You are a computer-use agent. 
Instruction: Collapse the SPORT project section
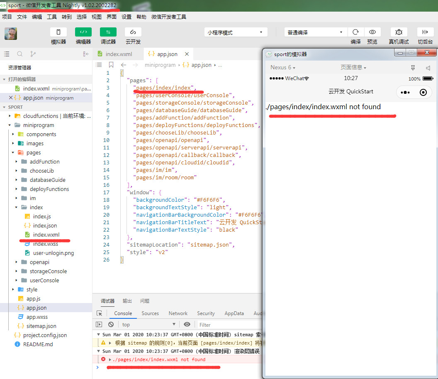coord(4,107)
